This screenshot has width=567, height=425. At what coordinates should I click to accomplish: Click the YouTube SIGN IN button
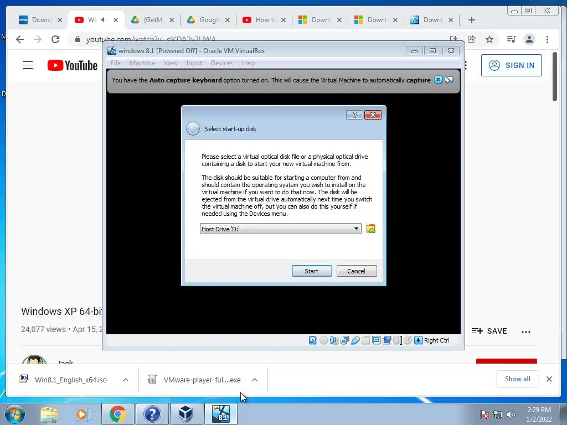pyautogui.click(x=511, y=65)
